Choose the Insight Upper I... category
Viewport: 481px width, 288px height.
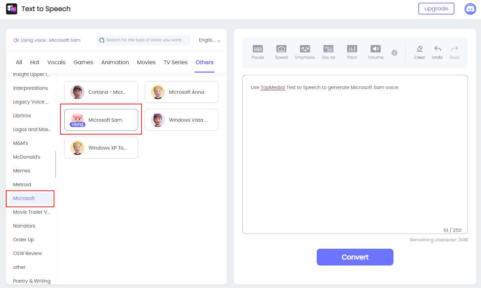tap(31, 74)
